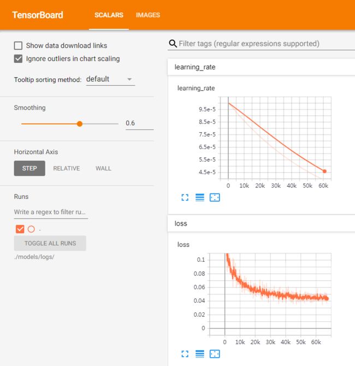Select RELATIVE horizontal axis

tap(67, 168)
